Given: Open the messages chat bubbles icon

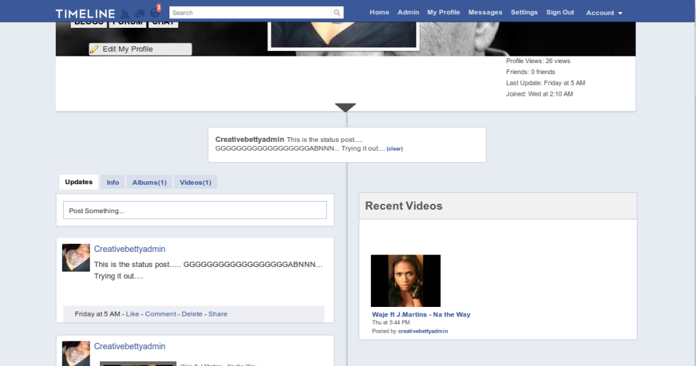Looking at the screenshot, I should [140, 14].
